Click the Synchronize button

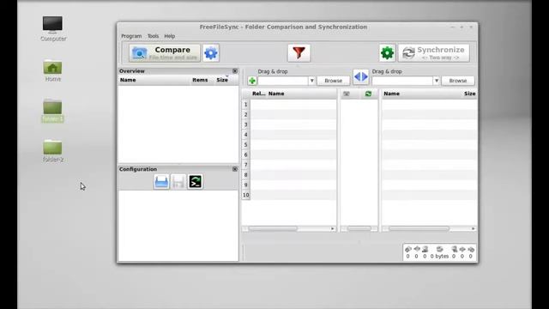pyautogui.click(x=434, y=53)
